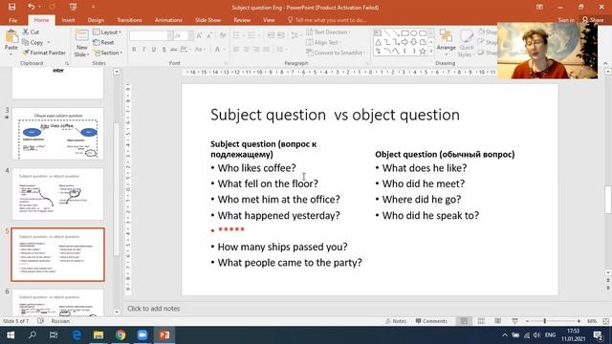Image resolution: width=612 pixels, height=344 pixels.
Task: Toggle the Notes pane in status bar
Action: coord(396,321)
